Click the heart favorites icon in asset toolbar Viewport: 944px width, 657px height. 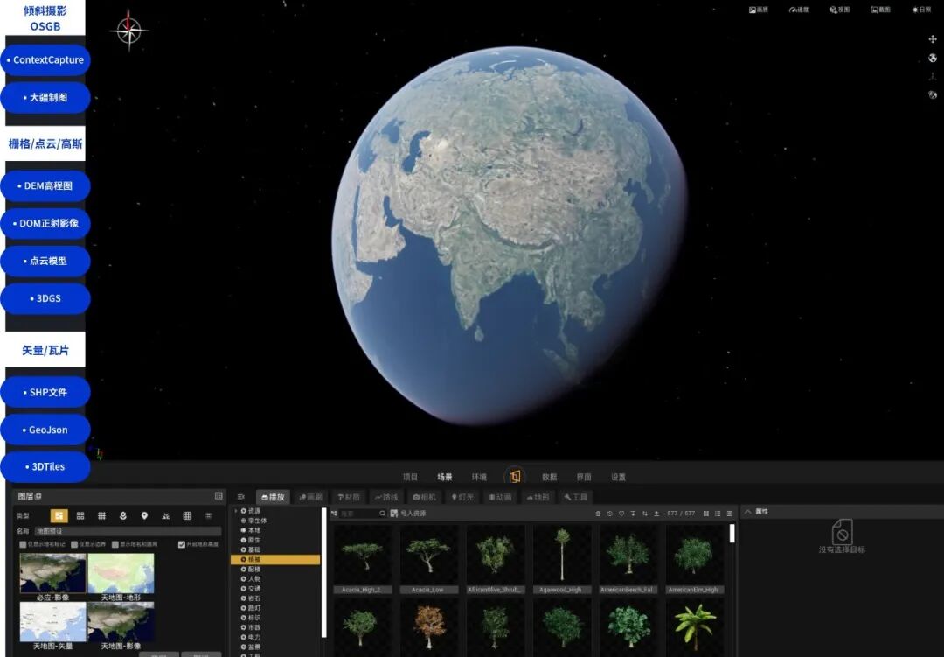[x=621, y=514]
